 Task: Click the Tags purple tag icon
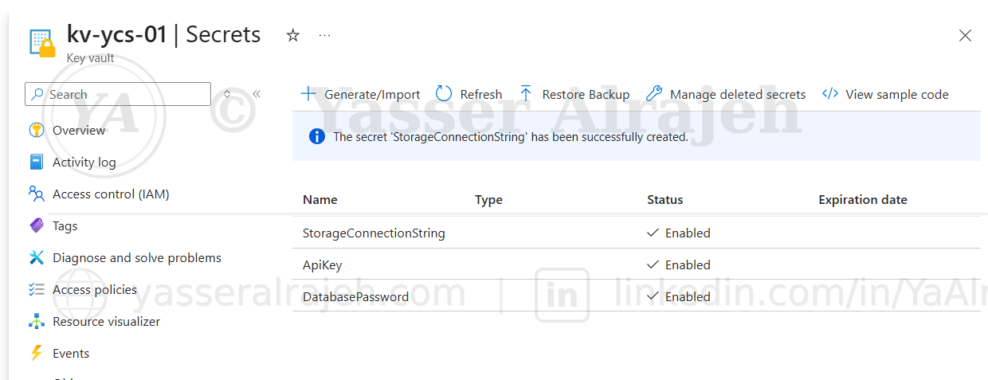36,225
